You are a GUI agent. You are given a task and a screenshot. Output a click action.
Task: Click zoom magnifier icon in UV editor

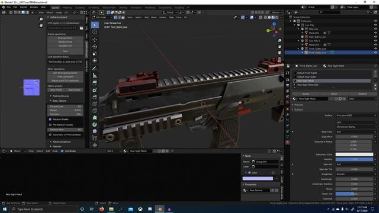41,19
